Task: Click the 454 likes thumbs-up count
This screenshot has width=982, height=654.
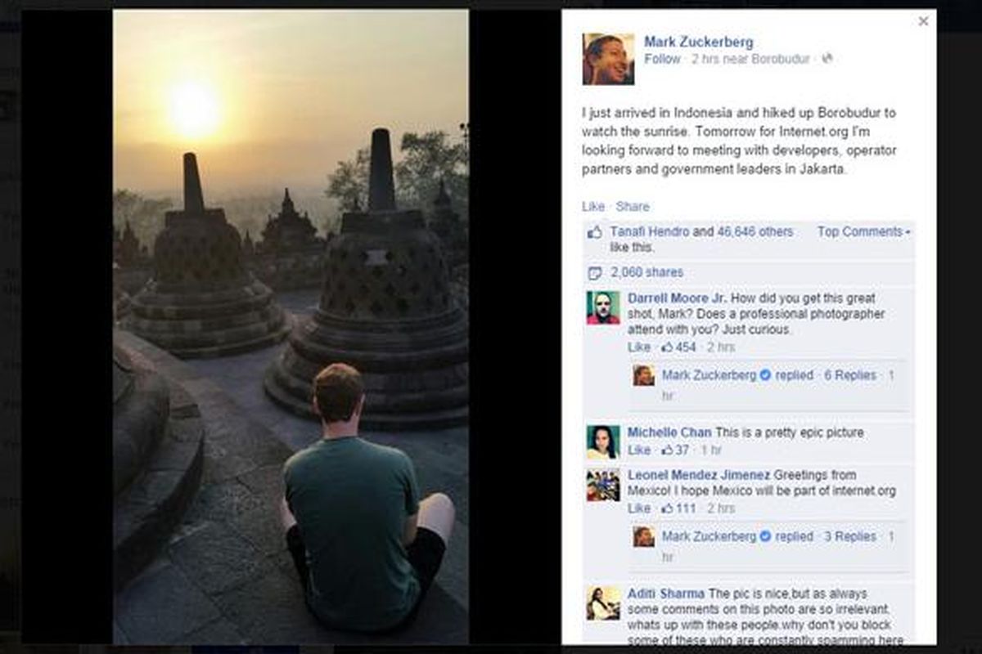Action: click(678, 347)
